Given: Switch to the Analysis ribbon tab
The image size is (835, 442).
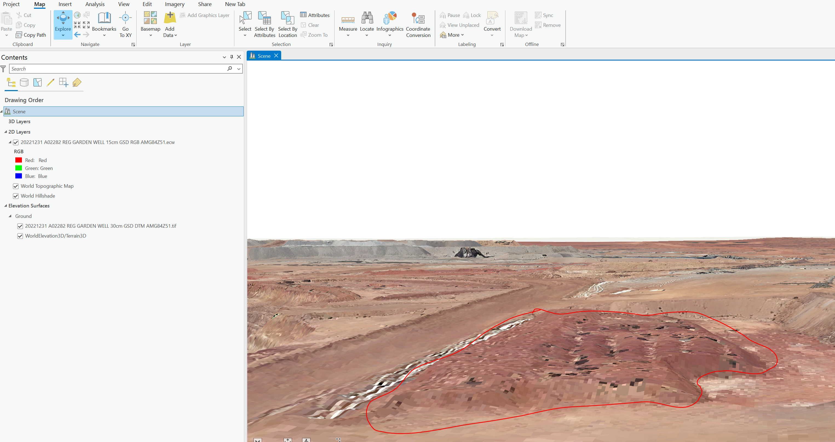Looking at the screenshot, I should [x=95, y=4].
